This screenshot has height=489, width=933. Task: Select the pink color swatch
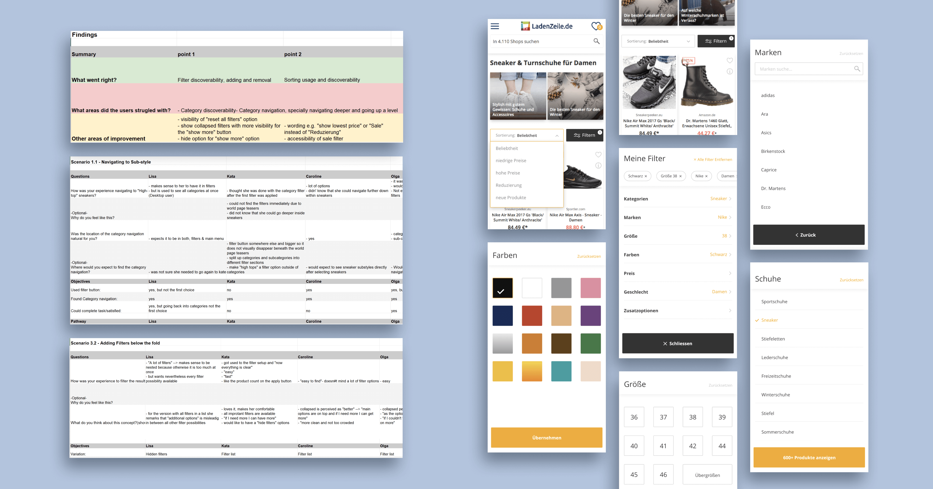[590, 288]
